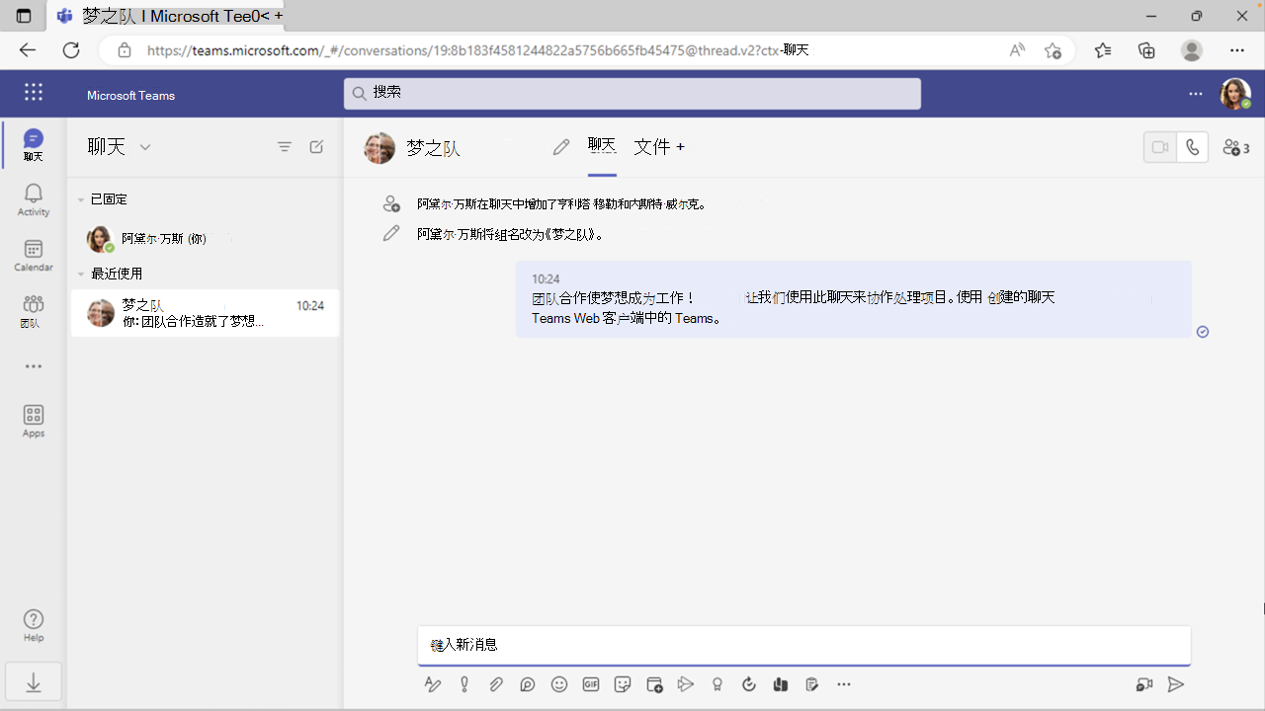1265x711 pixels.
Task: Start a new chat with compose icon
Action: coord(316,147)
